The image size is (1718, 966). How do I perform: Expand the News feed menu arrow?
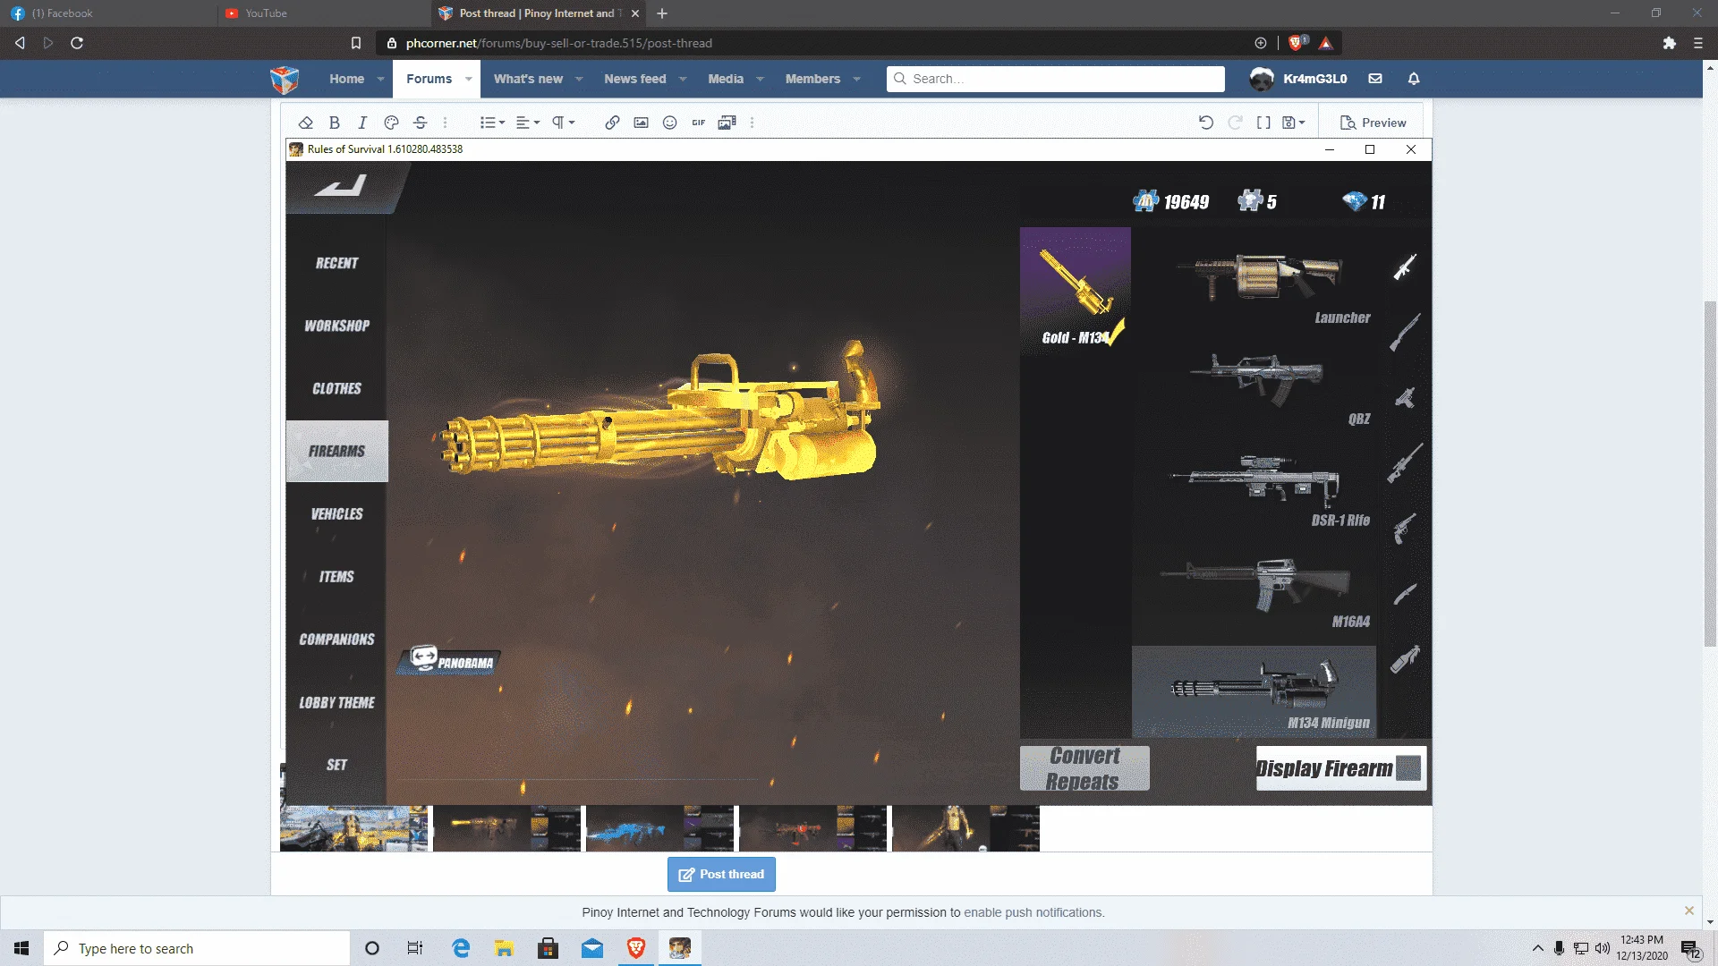click(x=683, y=79)
